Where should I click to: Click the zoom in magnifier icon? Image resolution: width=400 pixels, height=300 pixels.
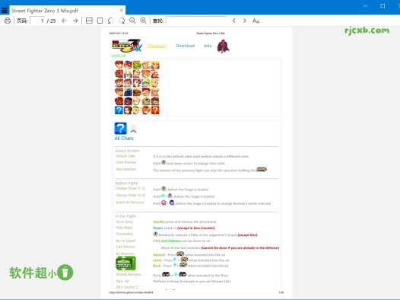[144, 21]
